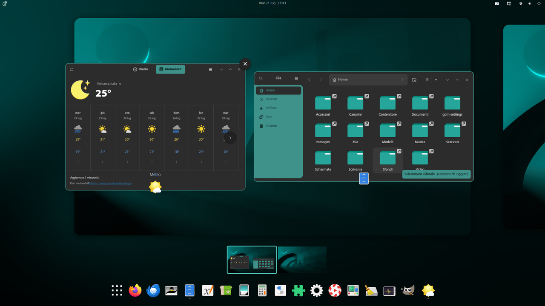Click the weather refresh icon

tap(72, 69)
